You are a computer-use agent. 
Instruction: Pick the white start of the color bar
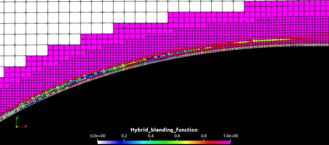tap(99, 142)
